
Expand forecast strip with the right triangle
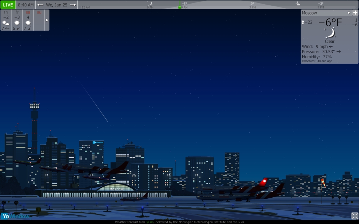[47, 20]
